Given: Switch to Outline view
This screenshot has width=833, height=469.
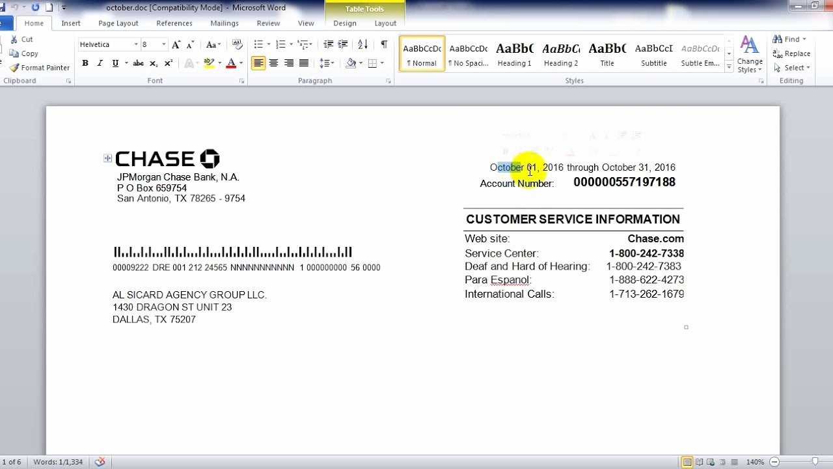Looking at the screenshot, I should click(x=722, y=462).
